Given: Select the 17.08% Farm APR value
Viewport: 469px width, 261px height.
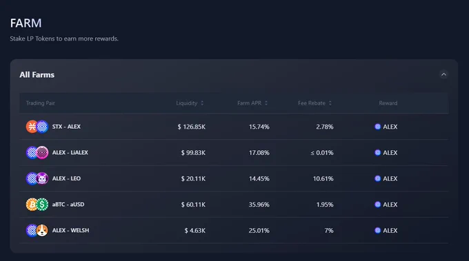Looking at the screenshot, I should (x=259, y=153).
